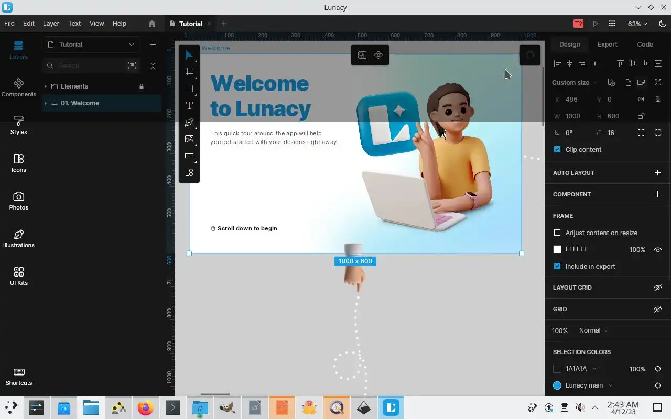Select the Pen tool
This screenshot has width=671, height=419.
click(x=189, y=122)
